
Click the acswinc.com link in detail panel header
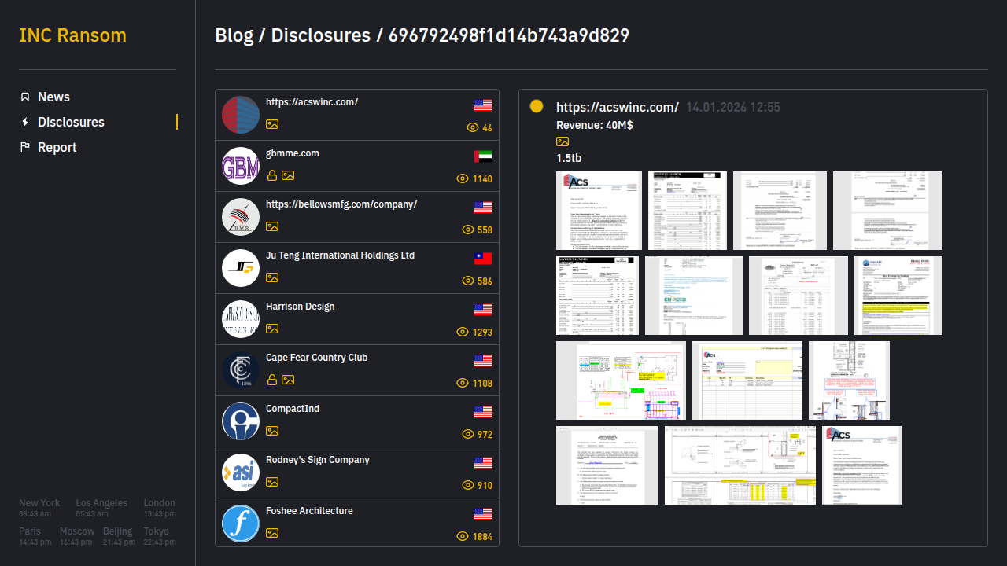[x=617, y=107]
